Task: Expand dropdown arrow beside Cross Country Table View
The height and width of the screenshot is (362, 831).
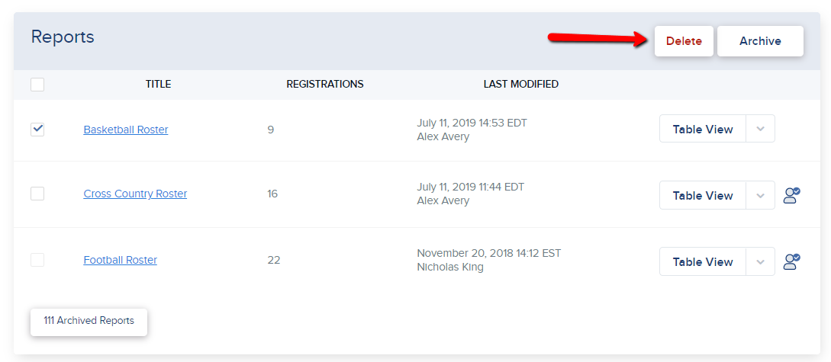Action: click(x=760, y=195)
